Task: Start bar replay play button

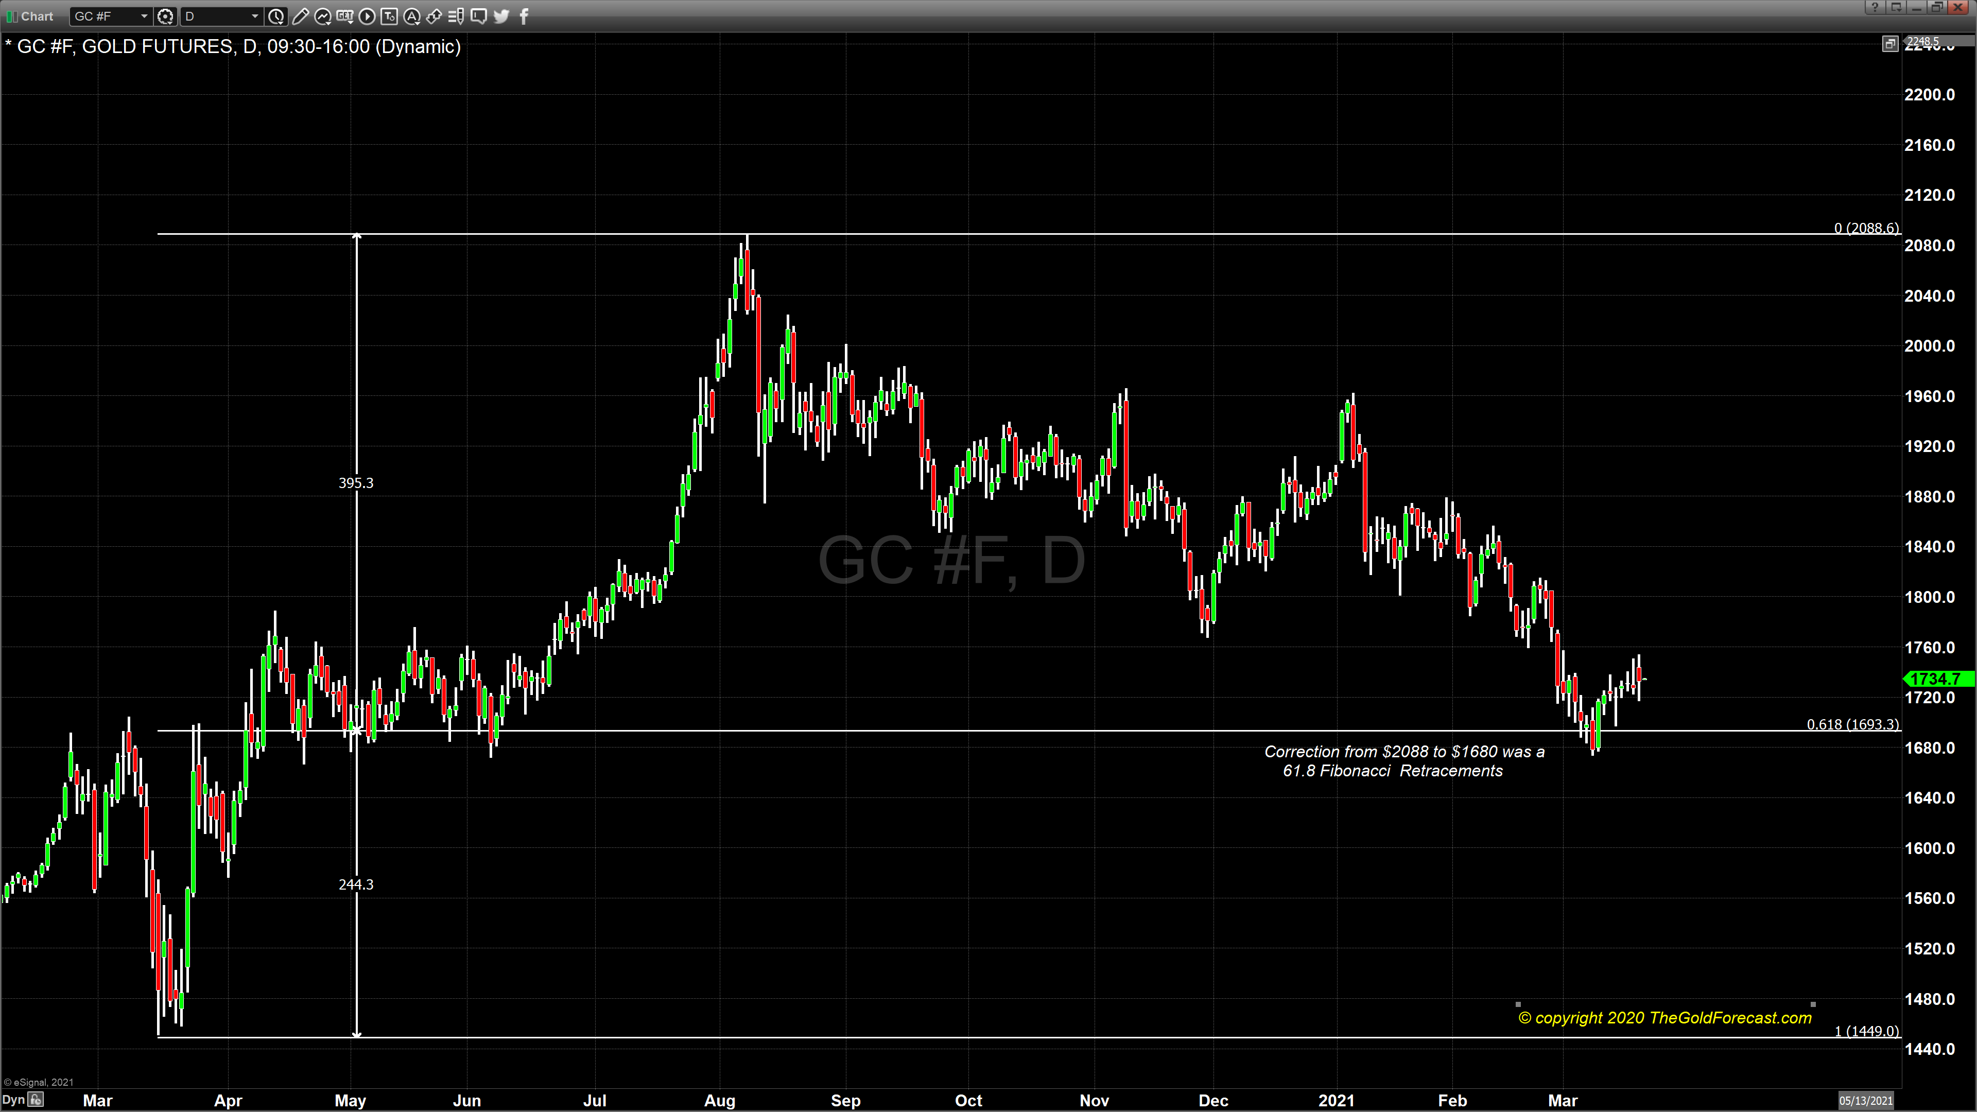Action: [367, 15]
